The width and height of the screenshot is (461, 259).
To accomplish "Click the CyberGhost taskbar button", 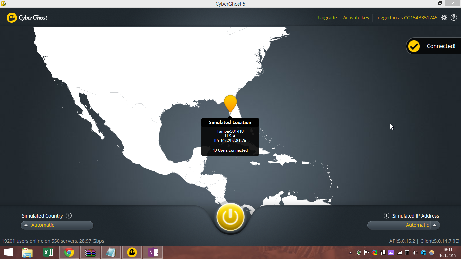I will 132,252.
